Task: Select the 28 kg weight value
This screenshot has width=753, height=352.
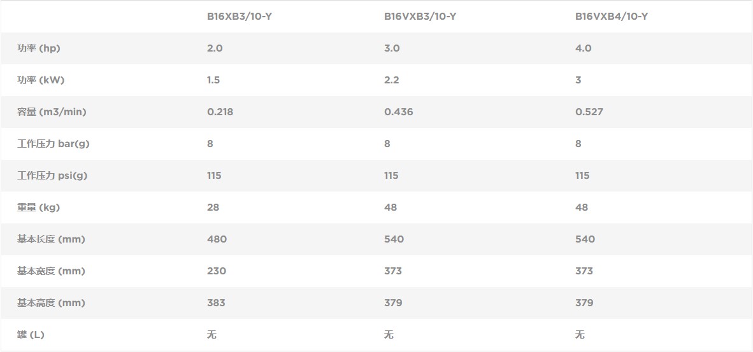Action: point(213,207)
